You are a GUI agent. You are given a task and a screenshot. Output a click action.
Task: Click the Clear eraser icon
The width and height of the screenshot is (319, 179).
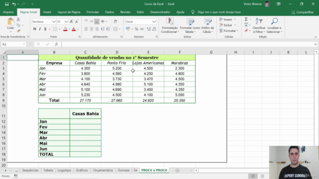[246, 31]
